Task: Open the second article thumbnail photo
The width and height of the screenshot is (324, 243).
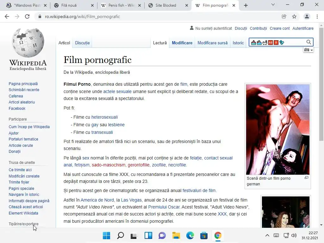Action: point(286,212)
